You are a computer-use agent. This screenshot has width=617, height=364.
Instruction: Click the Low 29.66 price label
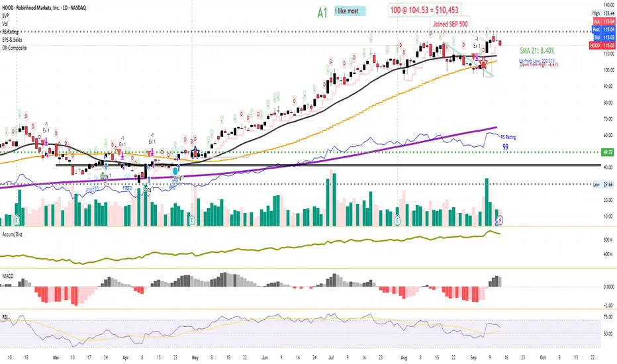point(603,184)
